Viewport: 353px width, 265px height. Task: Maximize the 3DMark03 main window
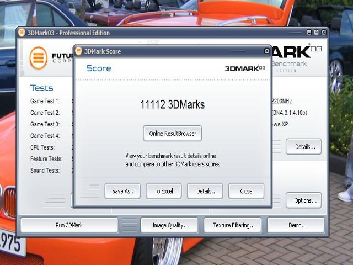tap(316, 33)
